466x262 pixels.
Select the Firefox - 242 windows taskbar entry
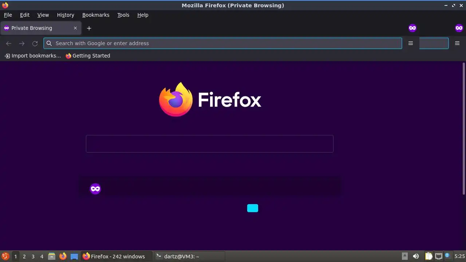(116, 256)
